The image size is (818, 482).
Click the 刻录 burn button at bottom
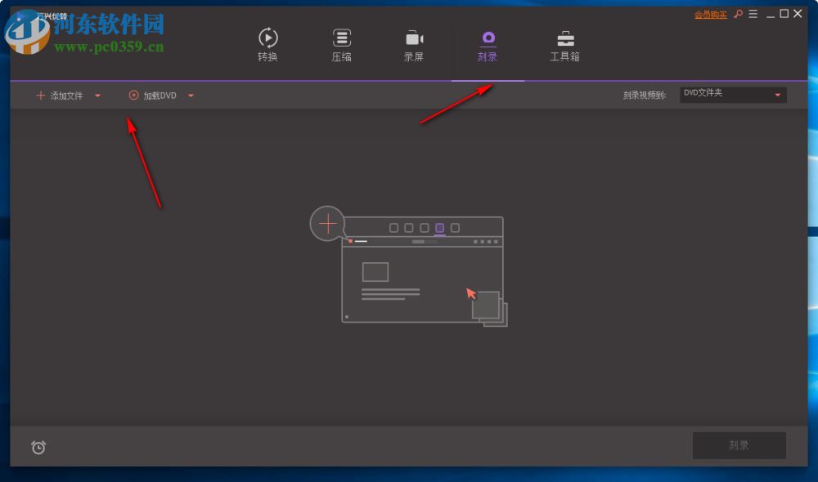[x=739, y=445]
